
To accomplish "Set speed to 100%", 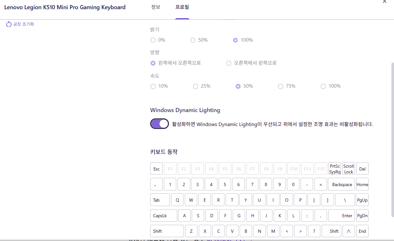I will [x=323, y=86].
